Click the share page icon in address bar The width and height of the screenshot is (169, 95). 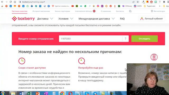(x=133, y=2)
